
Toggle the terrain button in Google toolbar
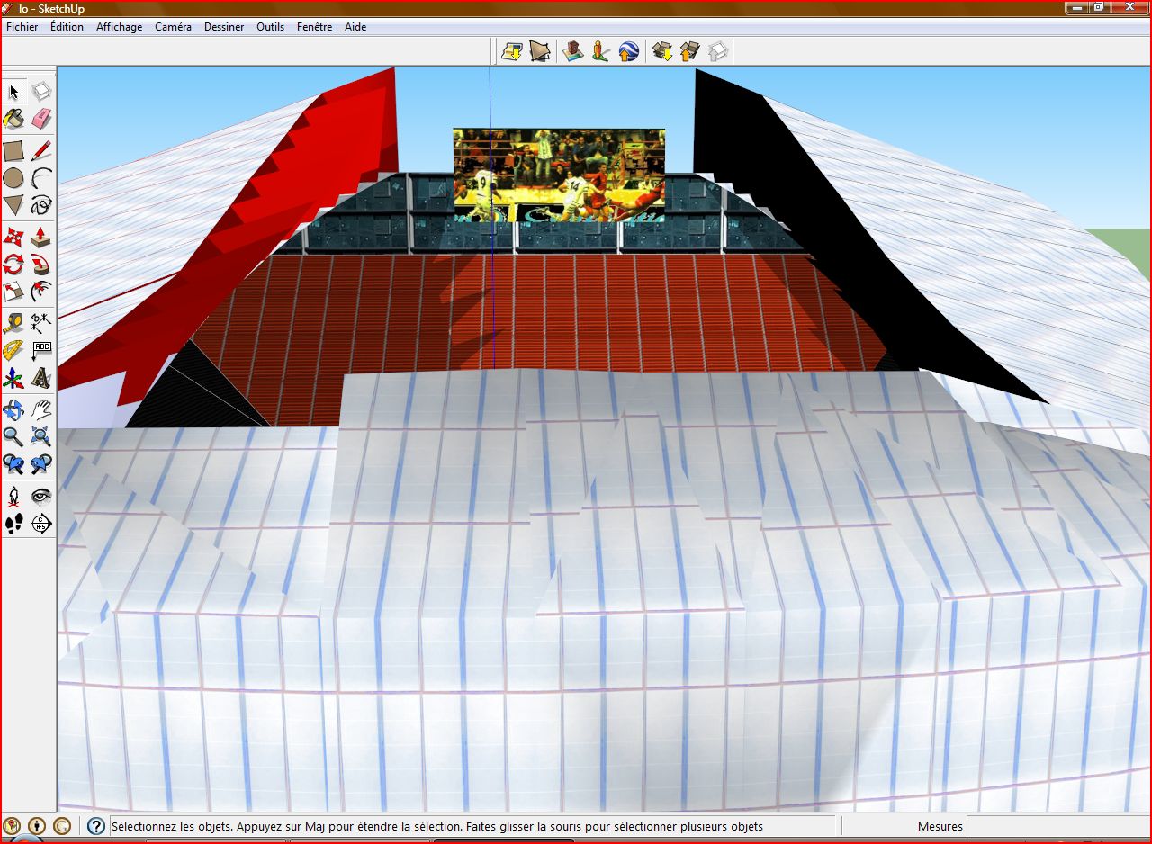click(x=540, y=51)
